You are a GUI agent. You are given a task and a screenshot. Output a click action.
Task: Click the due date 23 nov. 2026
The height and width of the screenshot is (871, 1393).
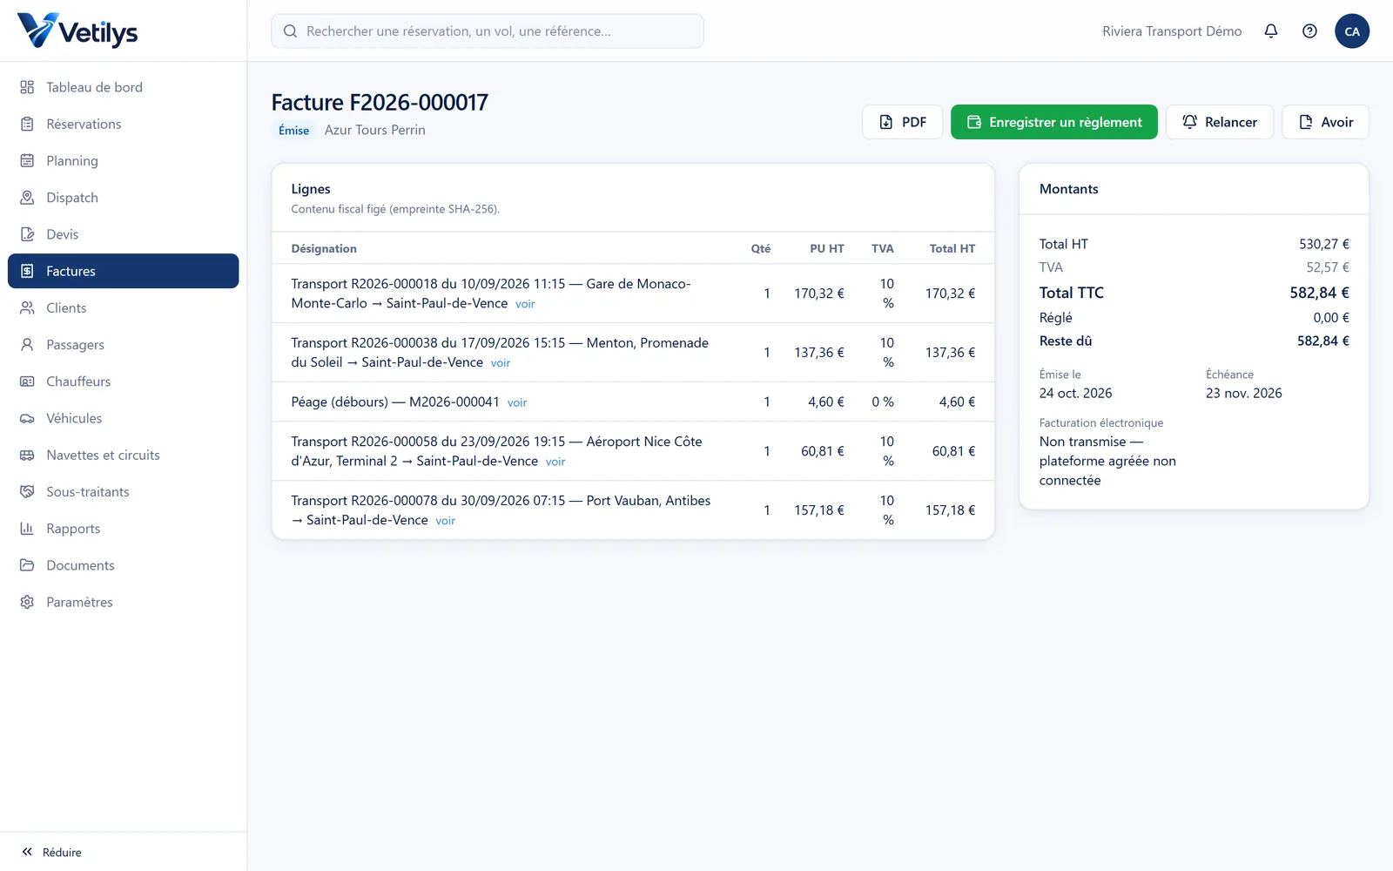coord(1243,393)
